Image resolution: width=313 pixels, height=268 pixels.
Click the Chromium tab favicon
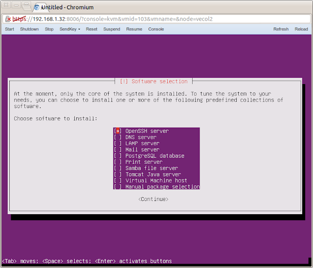click(37, 7)
